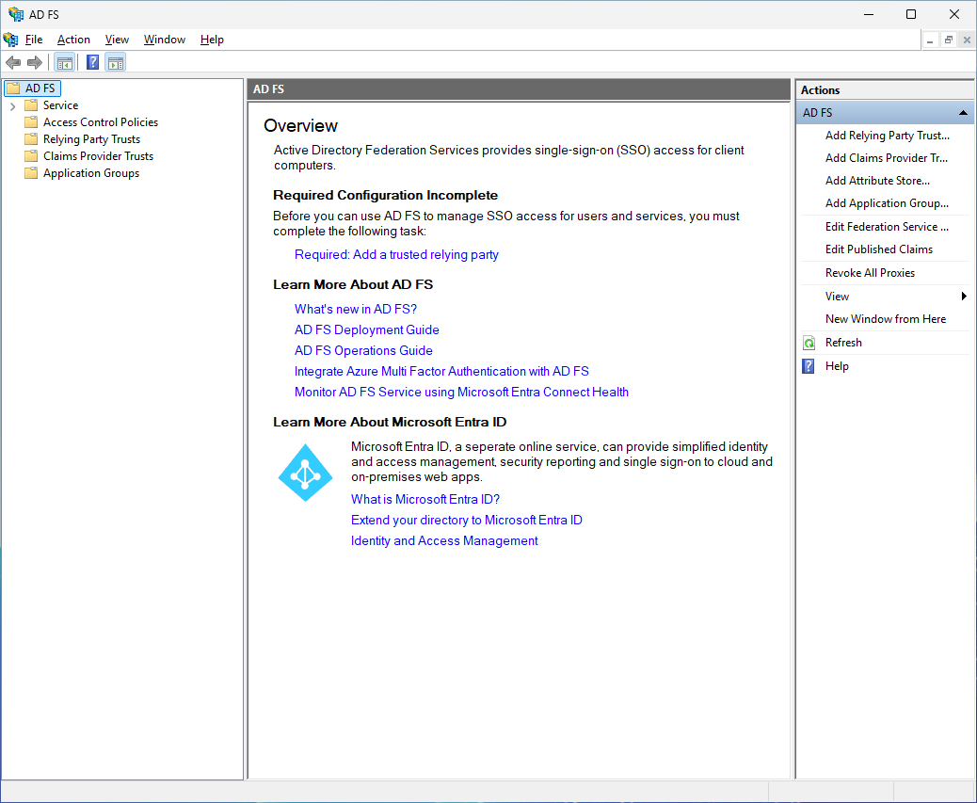This screenshot has width=977, height=803.
Task: Click the blue Help icon in Actions pane
Action: point(809,366)
